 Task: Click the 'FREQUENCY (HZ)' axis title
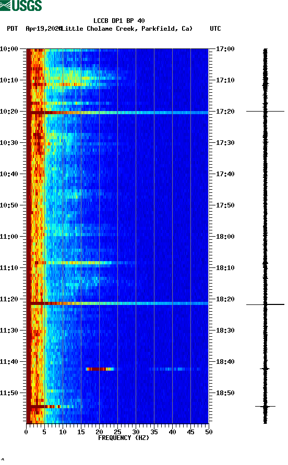click(x=124, y=438)
